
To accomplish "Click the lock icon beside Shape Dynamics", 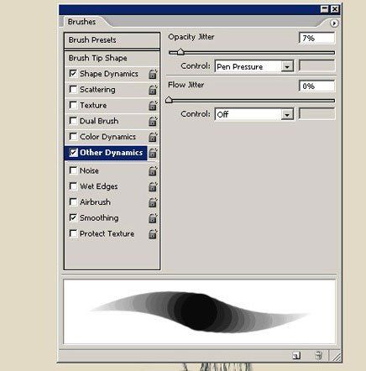I will point(153,74).
